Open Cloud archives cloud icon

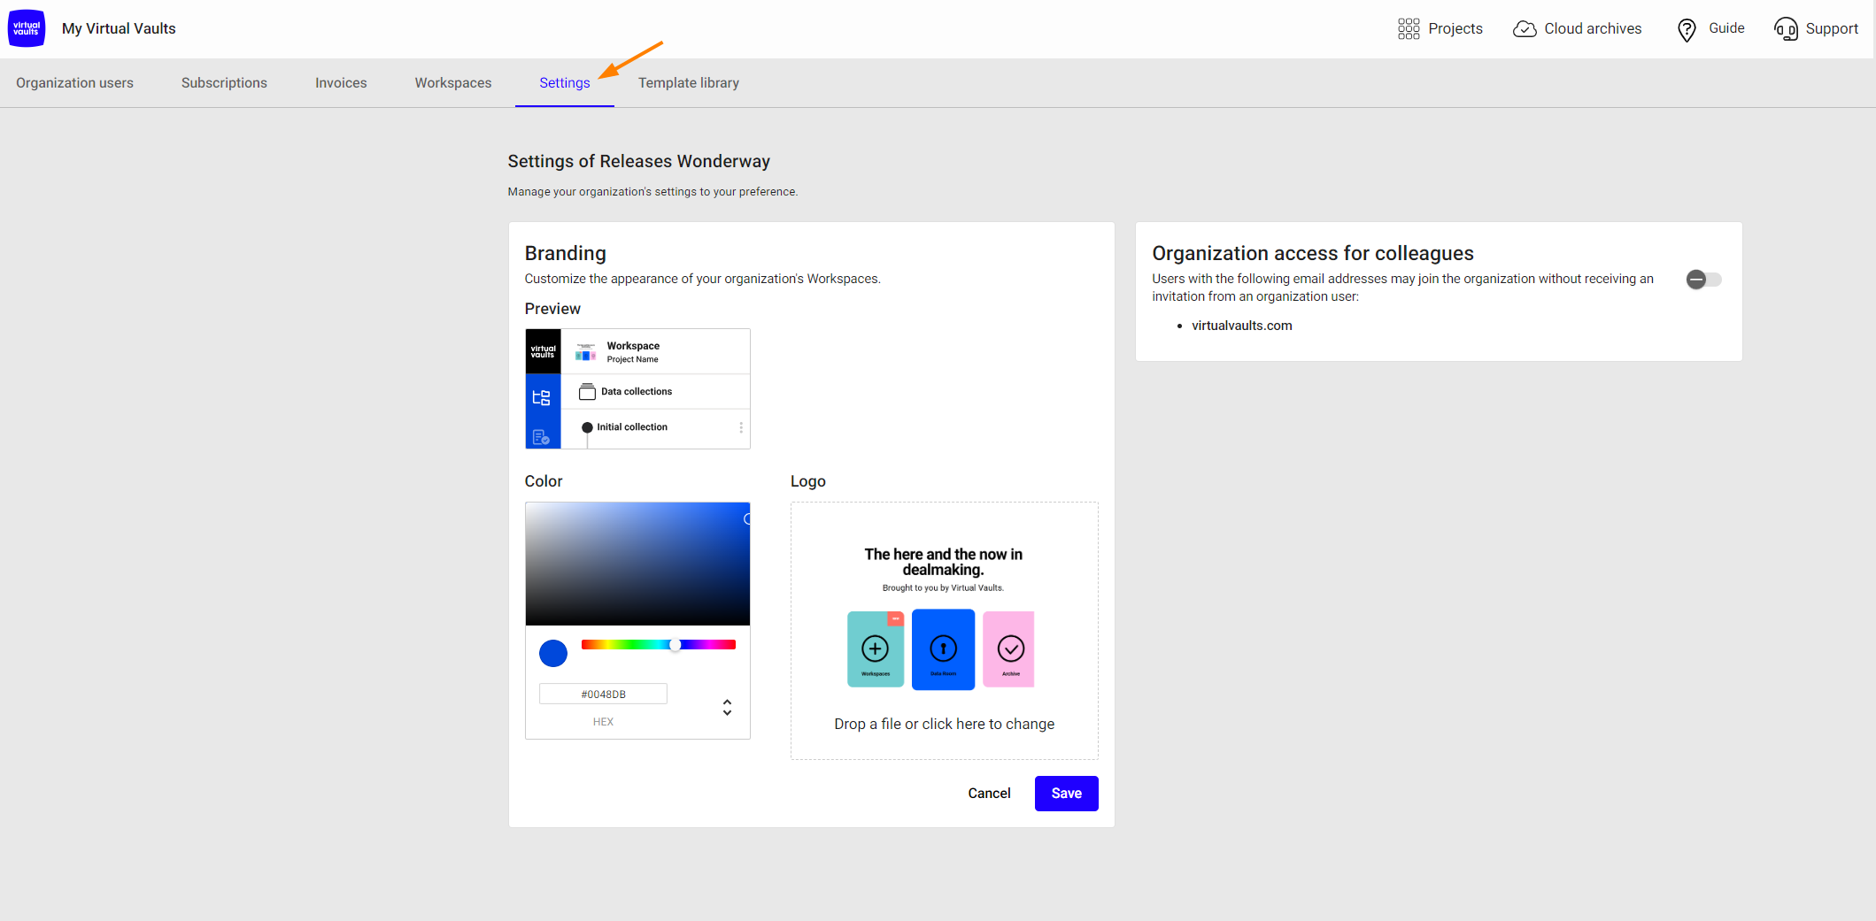(1524, 29)
